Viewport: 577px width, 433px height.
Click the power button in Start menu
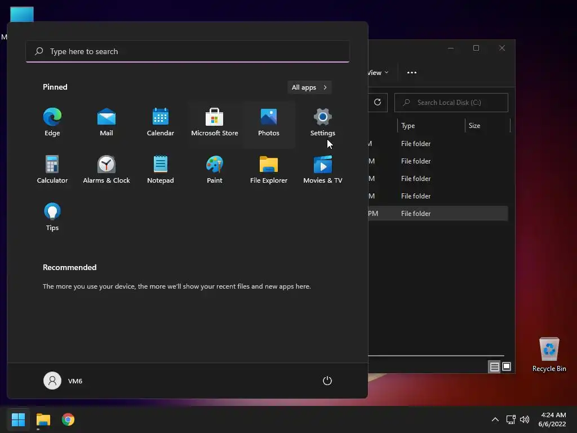327,381
